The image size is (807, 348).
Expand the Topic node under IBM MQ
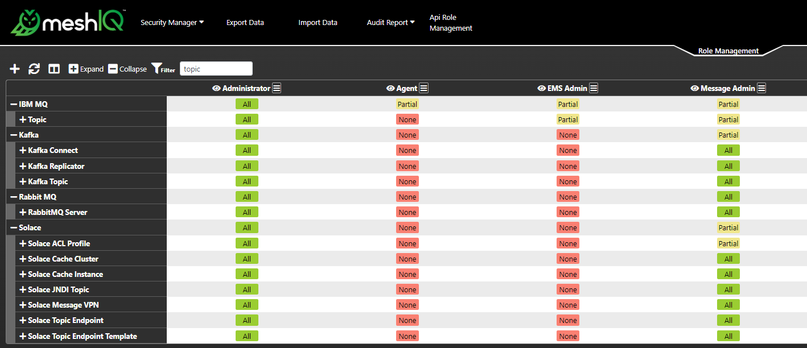[x=22, y=119]
